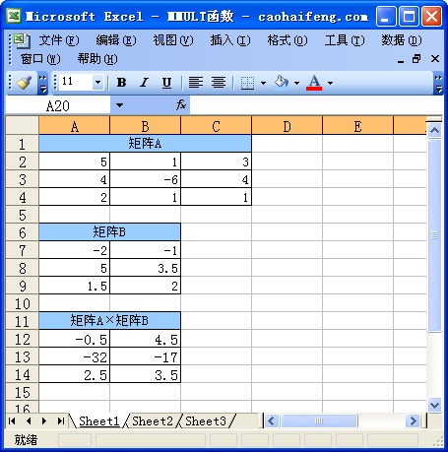This screenshot has height=452, width=448.
Task: Click the Center alignment icon
Action: [x=219, y=83]
